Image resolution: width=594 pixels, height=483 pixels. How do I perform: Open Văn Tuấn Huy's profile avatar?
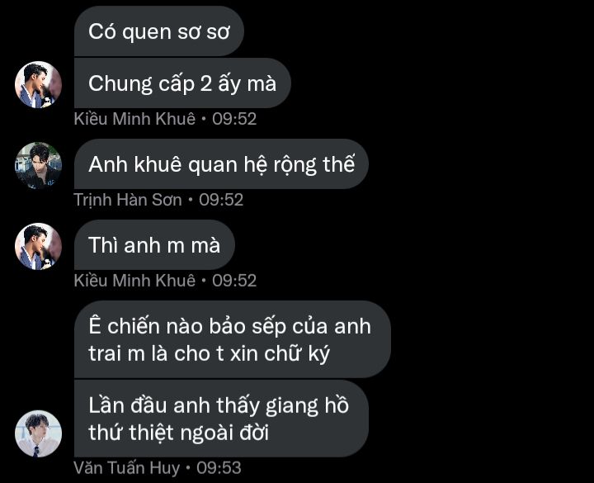pos(38,433)
